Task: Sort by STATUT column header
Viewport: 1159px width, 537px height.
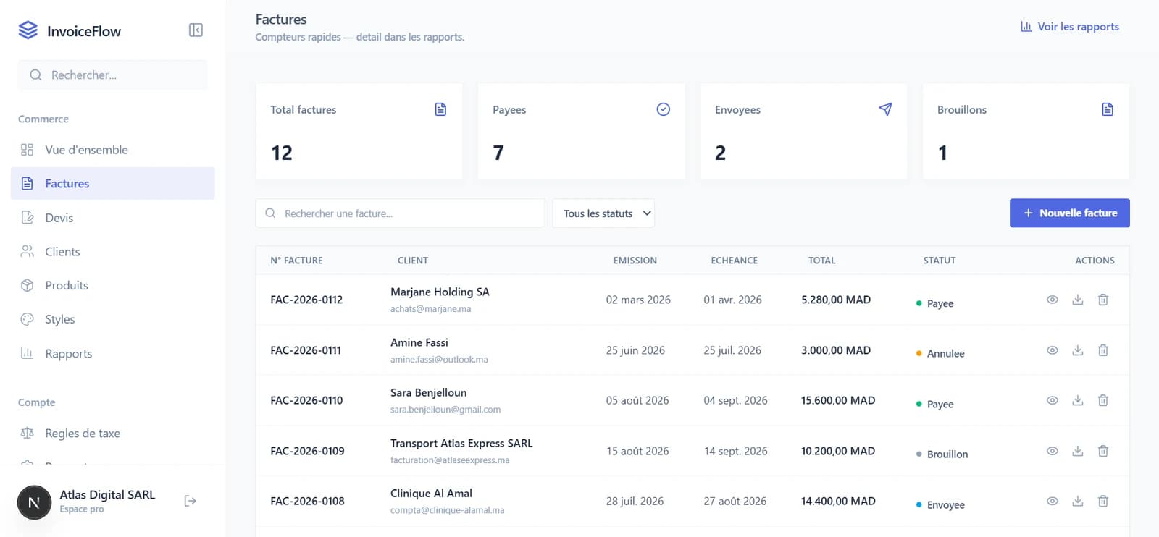Action: pyautogui.click(x=940, y=261)
